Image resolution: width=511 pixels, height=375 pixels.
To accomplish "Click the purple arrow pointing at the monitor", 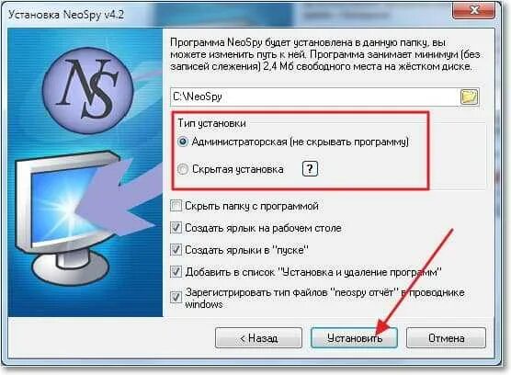I will [x=120, y=199].
